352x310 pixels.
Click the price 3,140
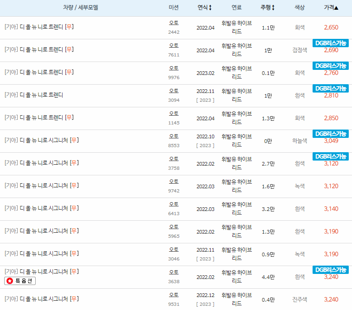(331, 209)
